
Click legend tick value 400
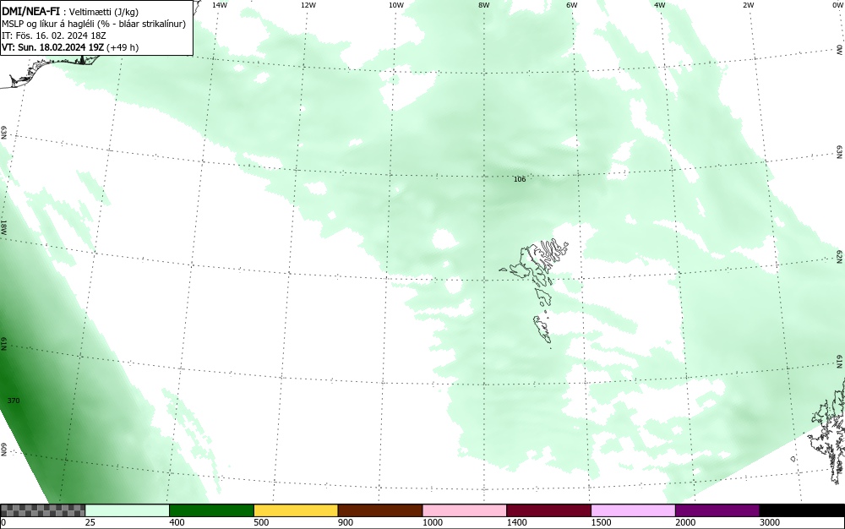177,522
